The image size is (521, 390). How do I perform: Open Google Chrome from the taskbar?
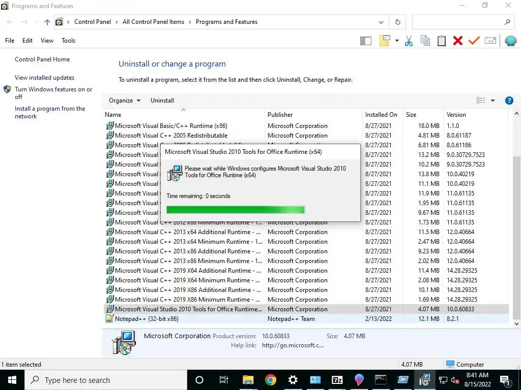pos(271,380)
